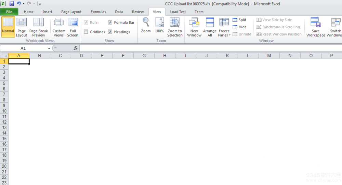The image size is (342, 185).
Task: Click Save Workspace
Action: tap(315, 27)
